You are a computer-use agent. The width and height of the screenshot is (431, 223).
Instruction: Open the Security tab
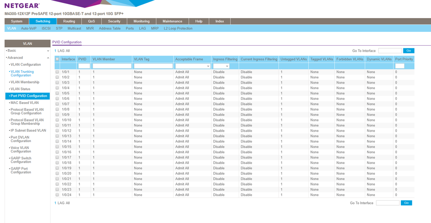pyautogui.click(x=114, y=22)
